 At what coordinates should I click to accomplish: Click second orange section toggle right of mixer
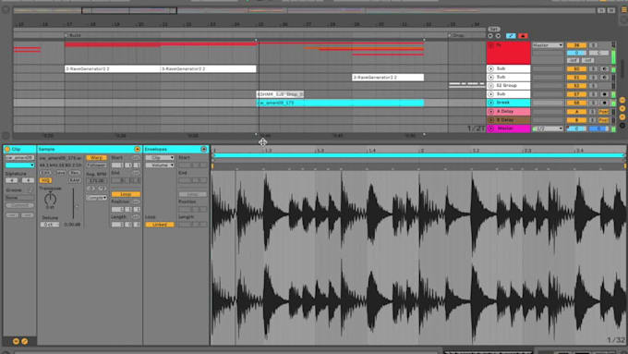click(x=622, y=108)
